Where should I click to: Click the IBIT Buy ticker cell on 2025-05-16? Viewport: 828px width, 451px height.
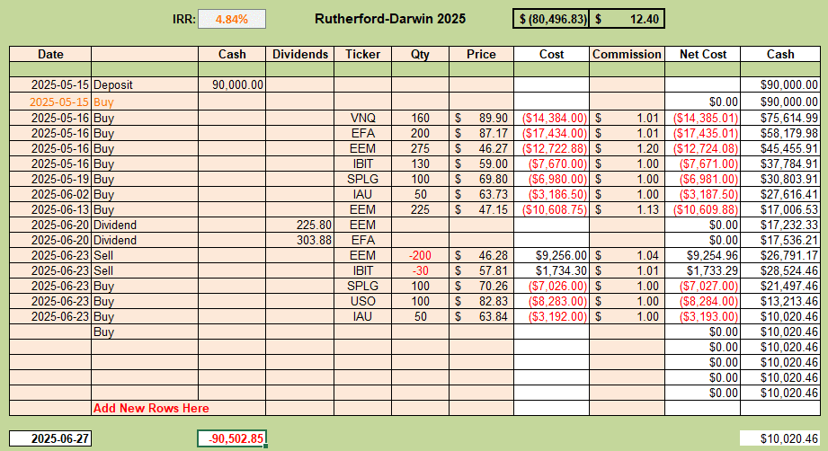coord(363,164)
